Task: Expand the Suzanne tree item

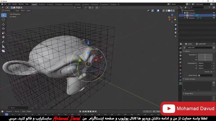Action: 185,18
